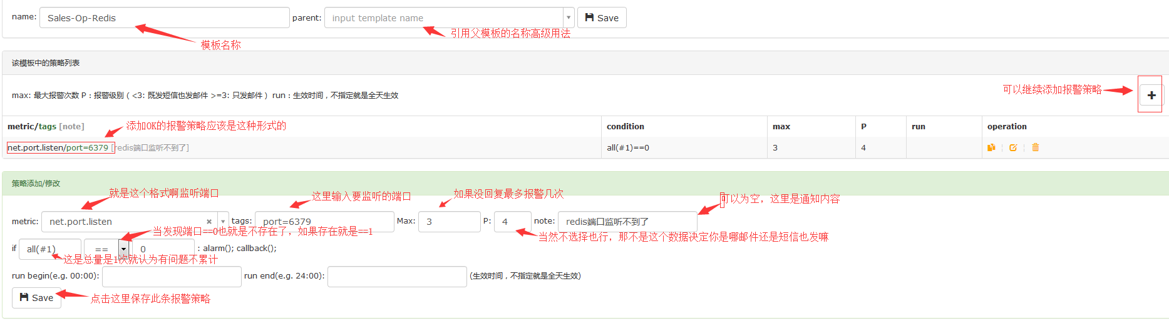Click the threshold value field showing 0
This screenshot has width=1169, height=326.
163,249
